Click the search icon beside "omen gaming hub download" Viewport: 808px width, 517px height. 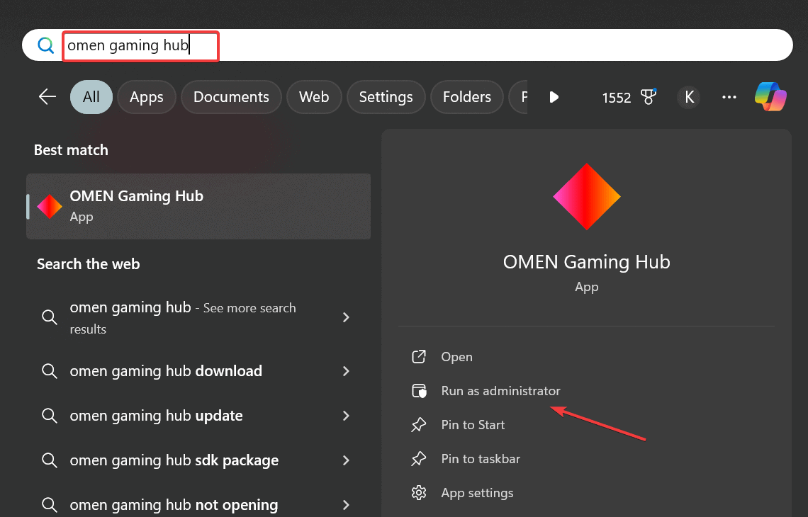(50, 371)
